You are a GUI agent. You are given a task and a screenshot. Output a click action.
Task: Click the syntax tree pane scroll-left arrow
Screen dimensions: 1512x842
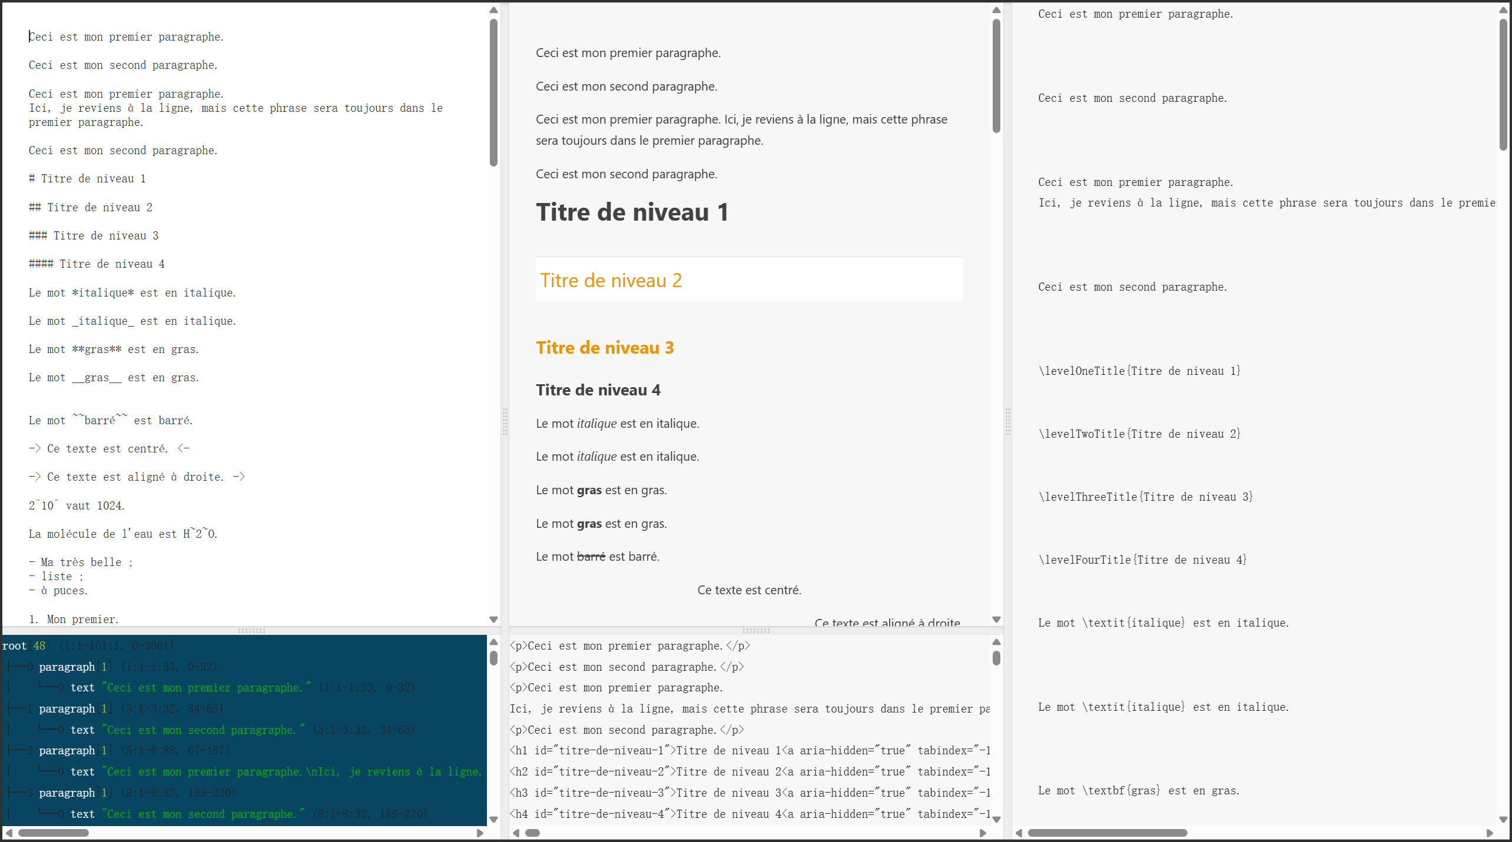[x=8, y=833]
